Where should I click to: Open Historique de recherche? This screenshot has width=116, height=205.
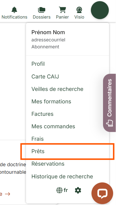pos(62,177)
